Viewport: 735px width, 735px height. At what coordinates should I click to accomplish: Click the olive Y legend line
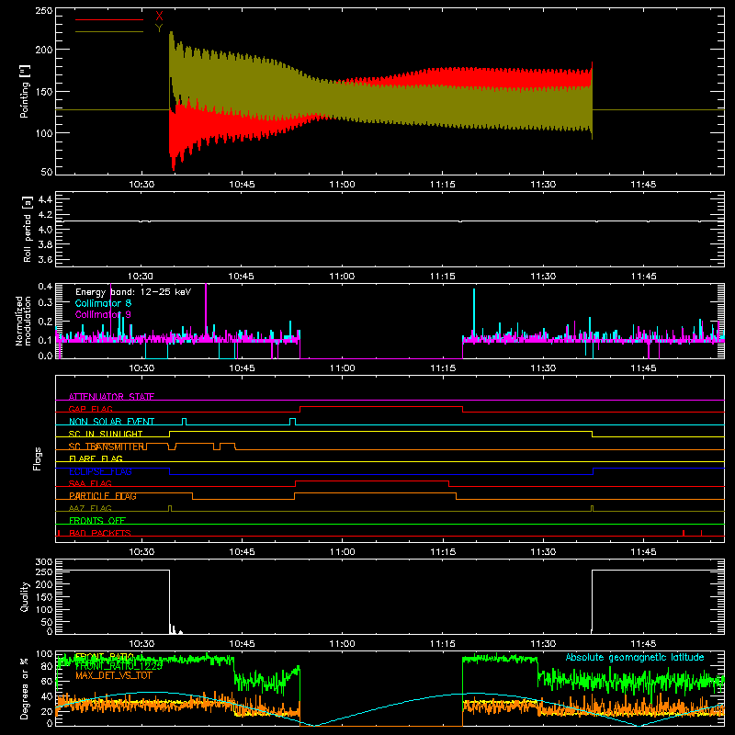click(109, 32)
